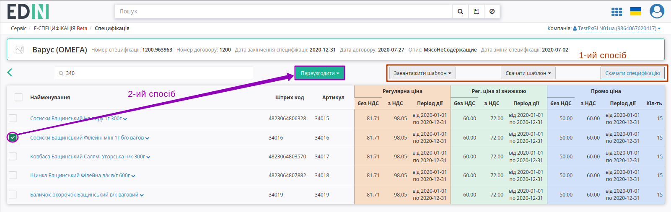Click the Найменування column header
Viewport: 671px width, 212px height.
[50, 97]
